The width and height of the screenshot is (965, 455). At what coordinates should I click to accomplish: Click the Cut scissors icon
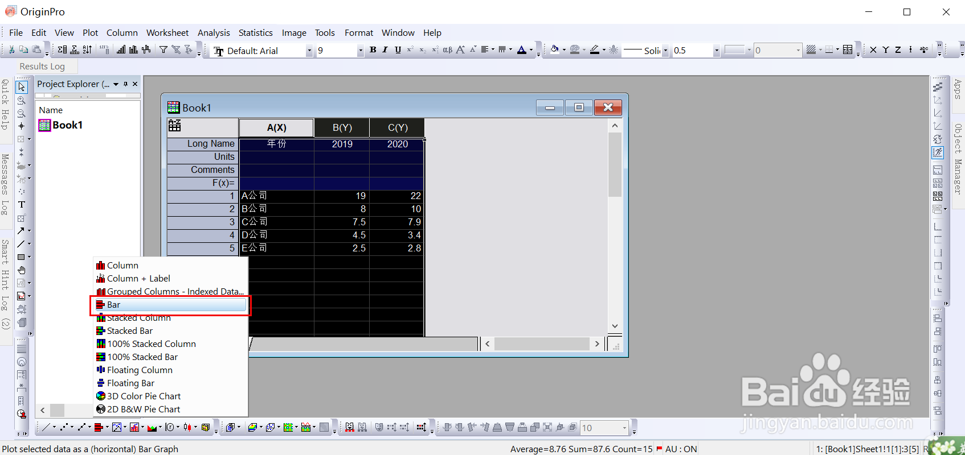(x=11, y=50)
